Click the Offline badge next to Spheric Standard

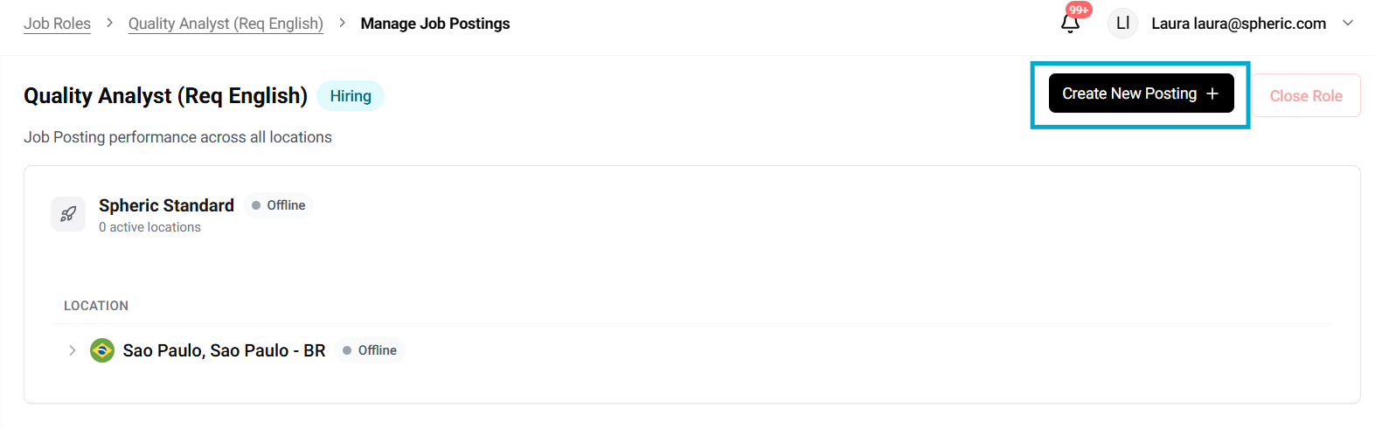pyautogui.click(x=279, y=205)
